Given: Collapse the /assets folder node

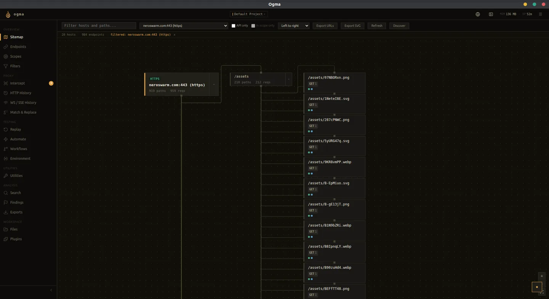Looking at the screenshot, I should [x=289, y=79].
